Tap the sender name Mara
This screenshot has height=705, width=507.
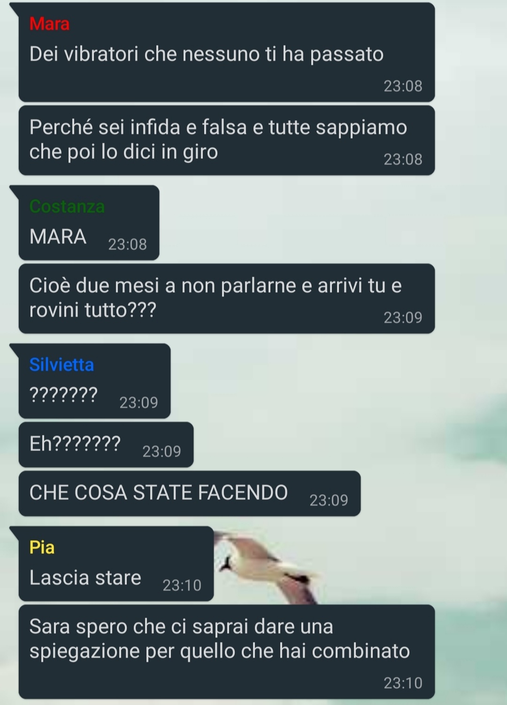pyautogui.click(x=49, y=23)
